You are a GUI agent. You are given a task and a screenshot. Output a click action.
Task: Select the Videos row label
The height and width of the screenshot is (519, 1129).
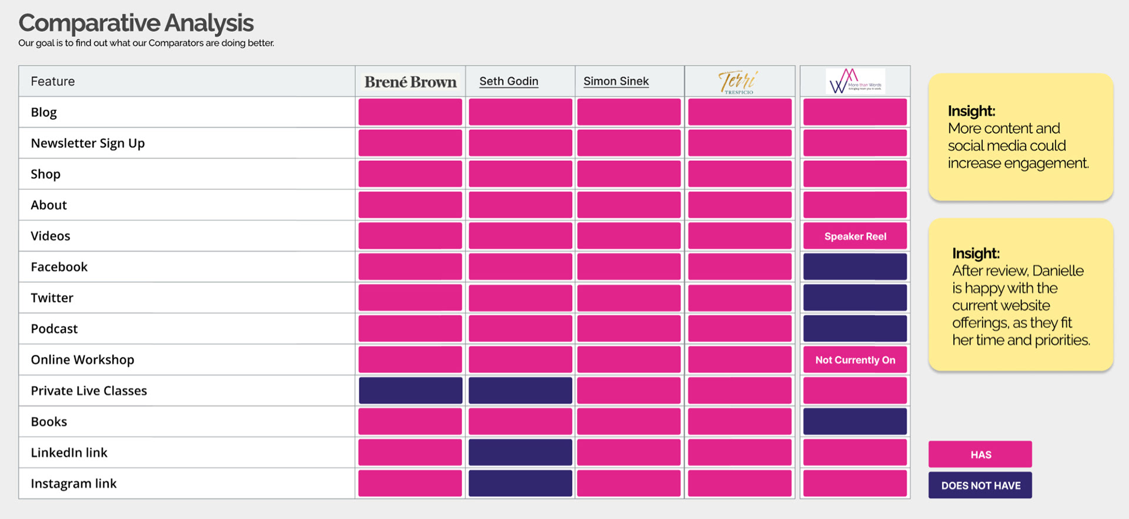pos(51,236)
